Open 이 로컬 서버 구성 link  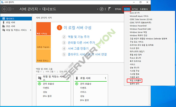pos(78,28)
